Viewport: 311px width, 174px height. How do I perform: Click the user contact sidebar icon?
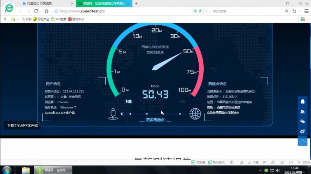(x=302, y=111)
